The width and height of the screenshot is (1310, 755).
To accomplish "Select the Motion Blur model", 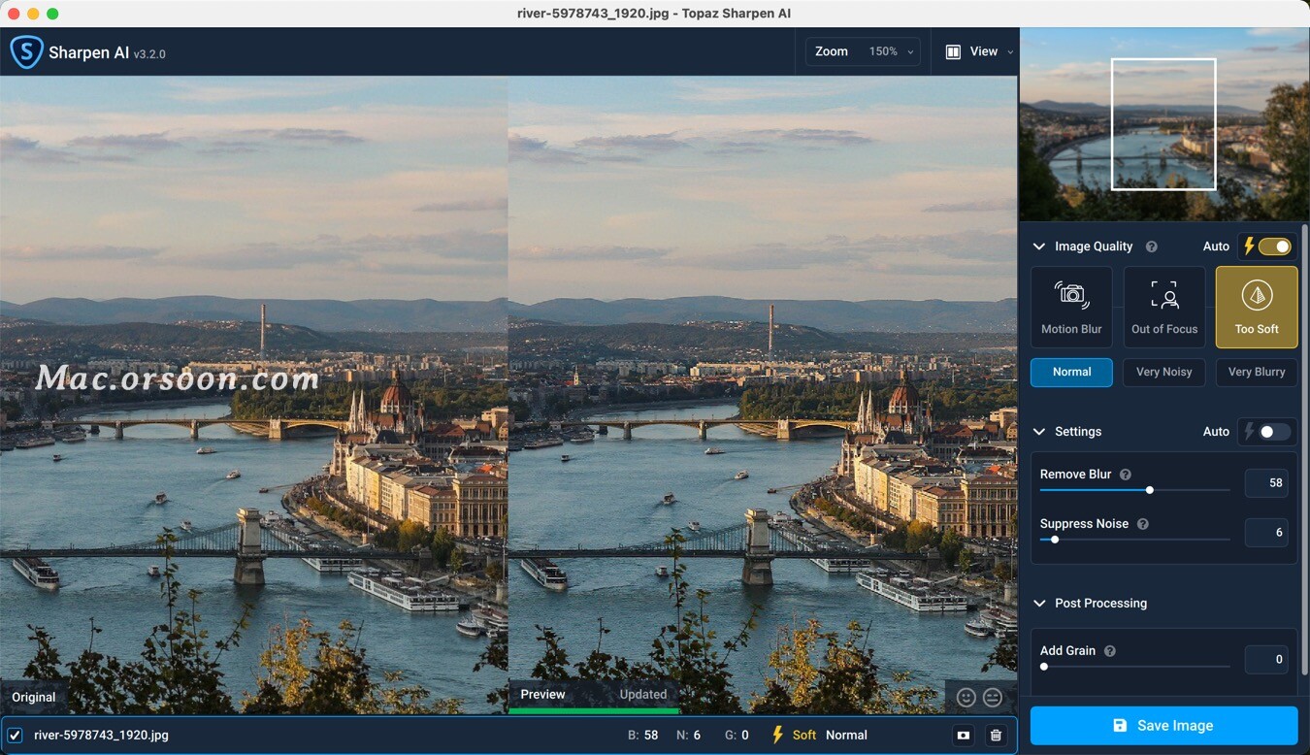I will tap(1071, 307).
